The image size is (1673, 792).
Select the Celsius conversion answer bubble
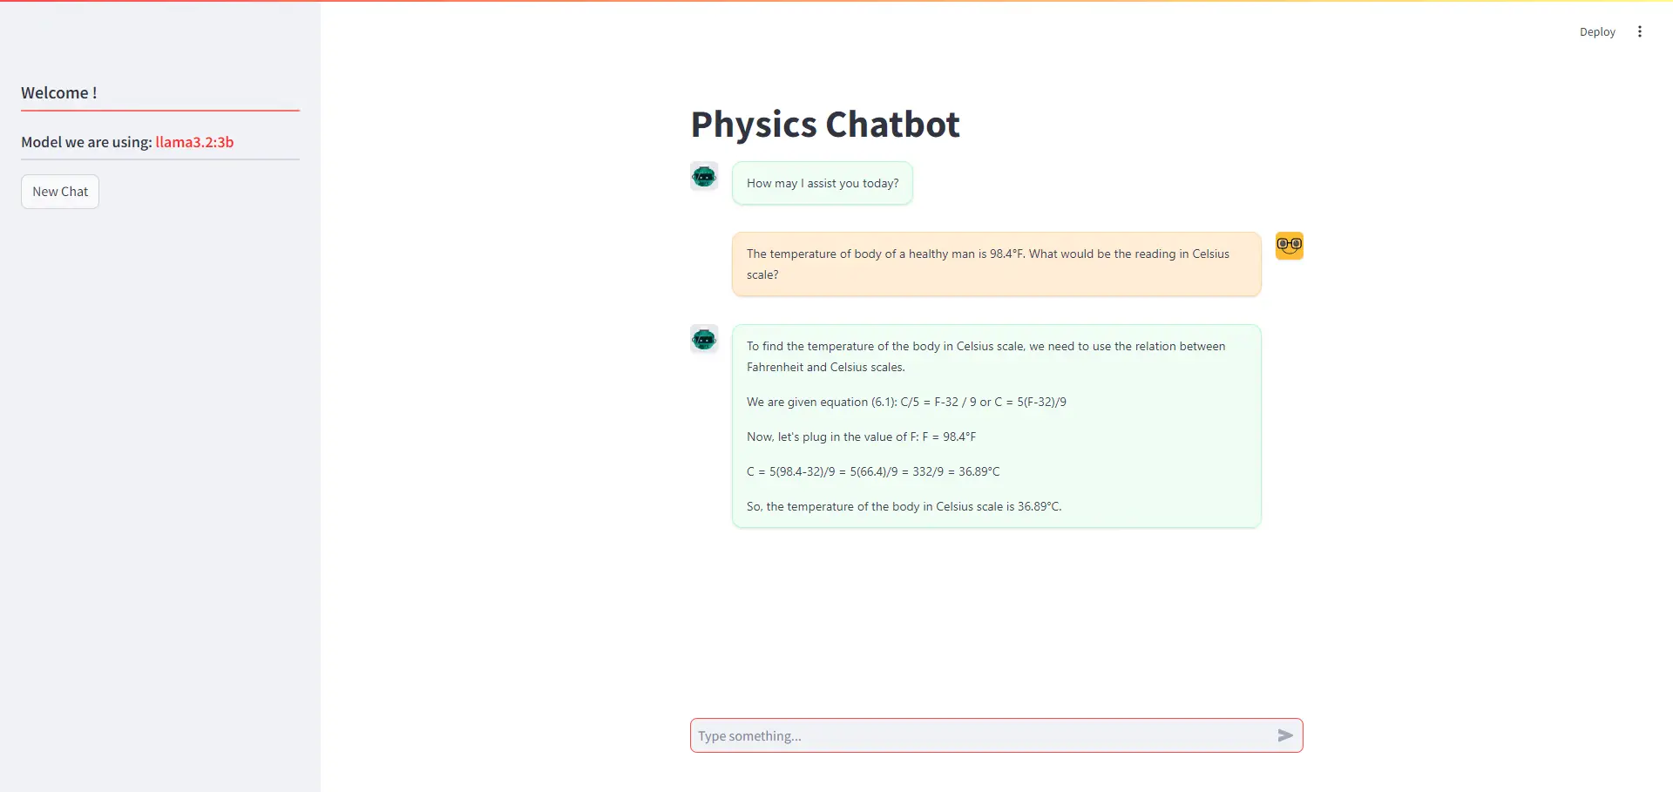point(996,426)
